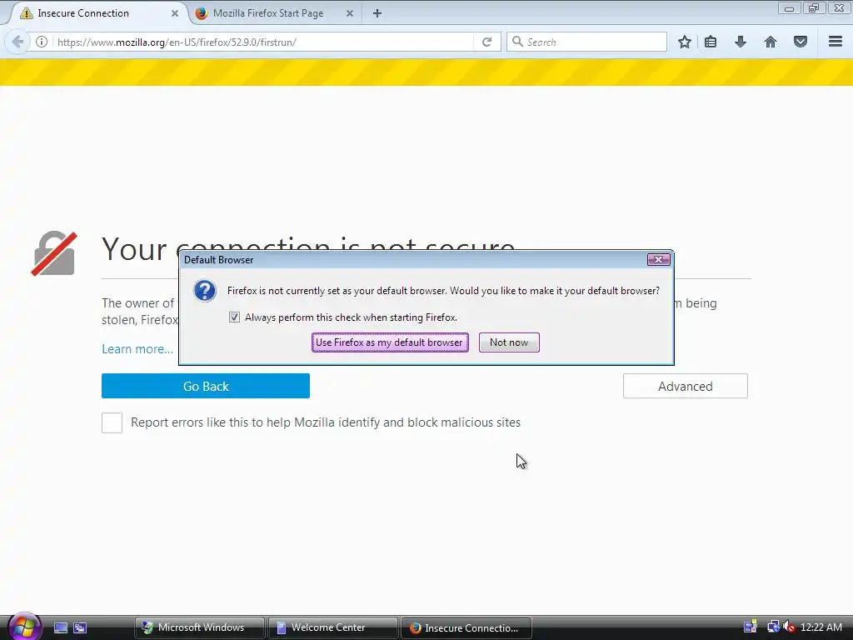Image resolution: width=853 pixels, height=640 pixels.
Task: Open the downloads arrow icon
Action: tap(741, 42)
